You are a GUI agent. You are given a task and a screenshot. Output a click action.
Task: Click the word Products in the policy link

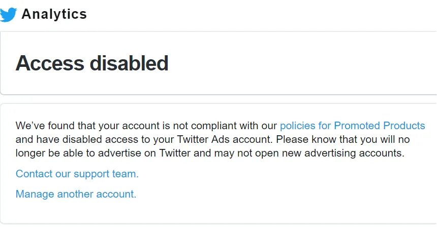pyautogui.click(x=404, y=126)
